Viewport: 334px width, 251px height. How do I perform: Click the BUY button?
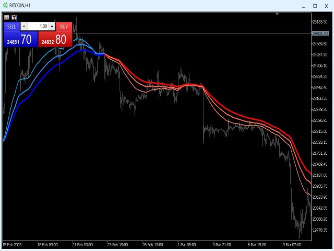[64, 27]
